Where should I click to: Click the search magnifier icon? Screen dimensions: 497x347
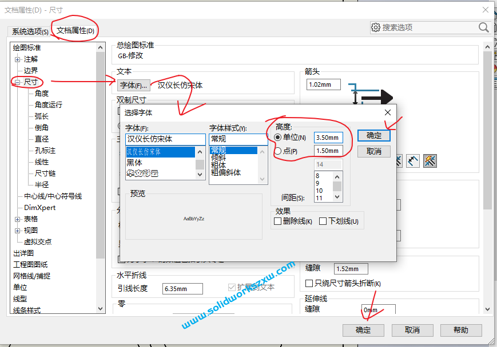coord(483,27)
